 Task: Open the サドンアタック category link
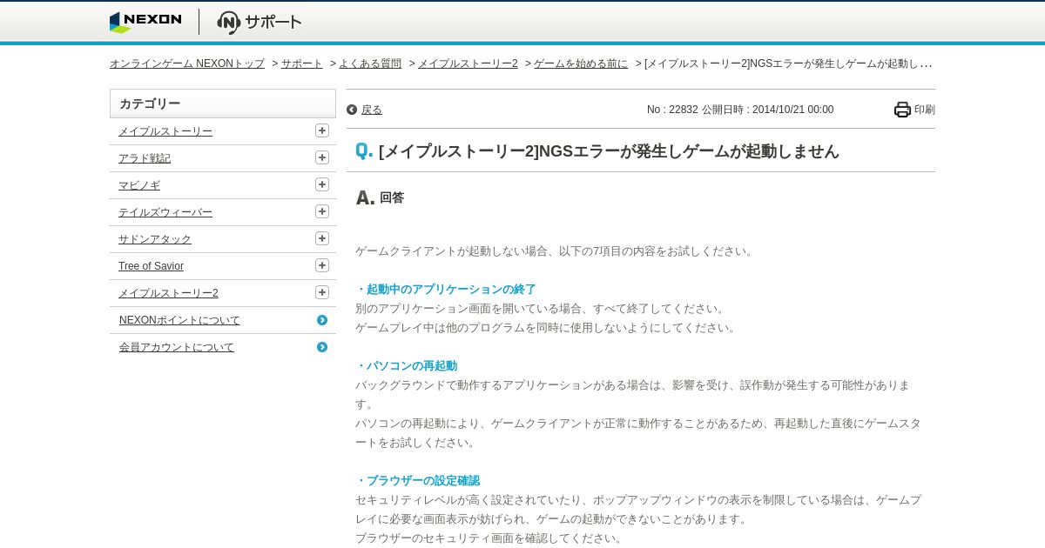pos(155,239)
